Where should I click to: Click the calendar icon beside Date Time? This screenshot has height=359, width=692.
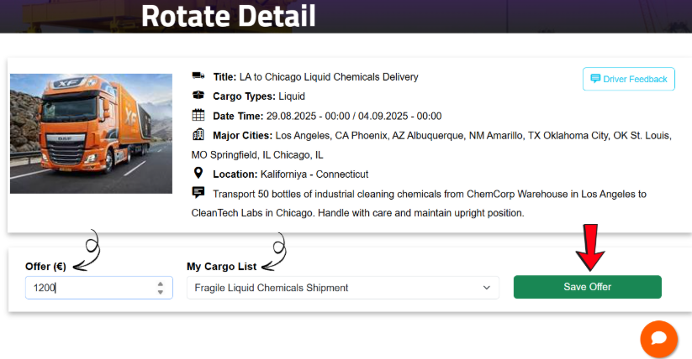pyautogui.click(x=198, y=115)
